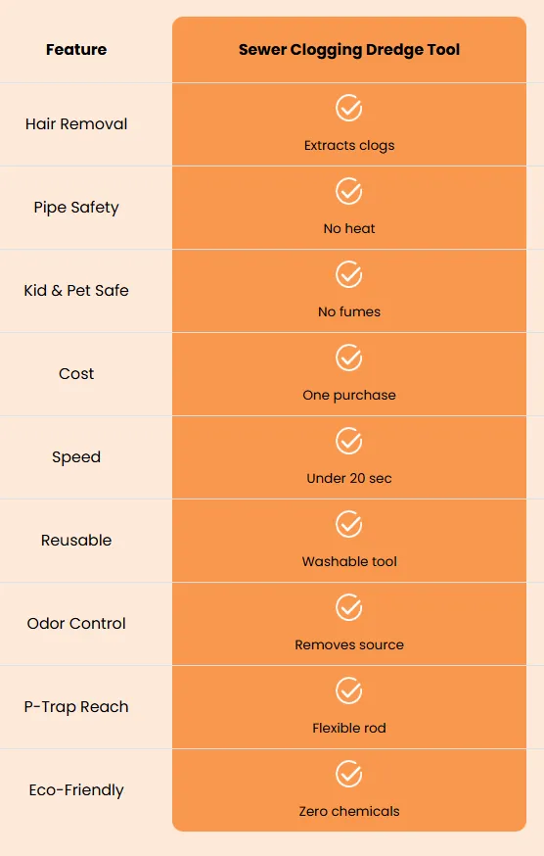Click the P-Trap Reach feature label
This screenshot has width=544, height=856.
pyautogui.click(x=76, y=707)
